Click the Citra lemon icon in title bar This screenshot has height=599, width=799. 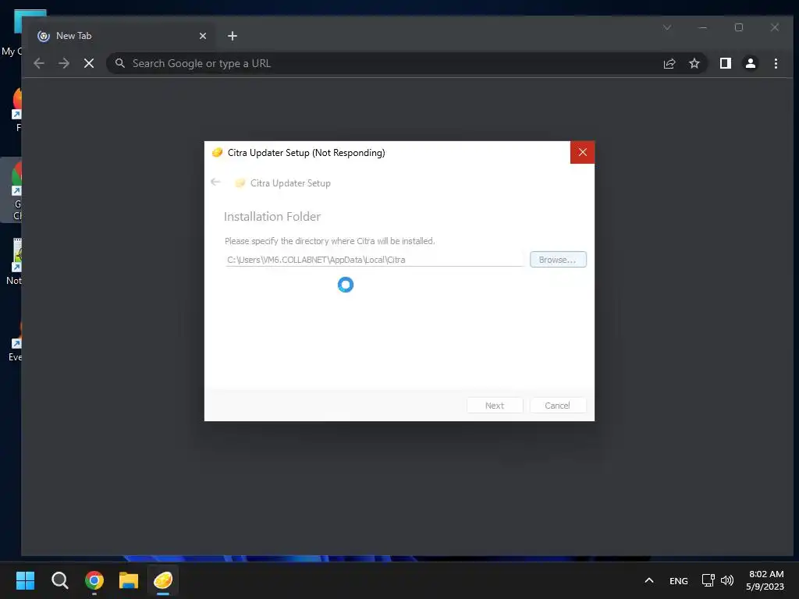click(x=217, y=152)
